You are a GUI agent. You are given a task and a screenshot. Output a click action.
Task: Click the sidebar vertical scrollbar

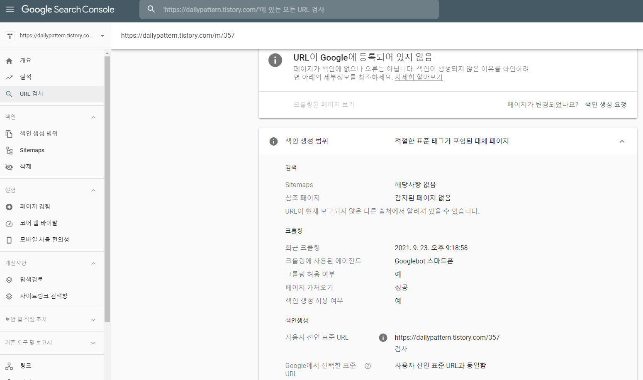coord(107,190)
